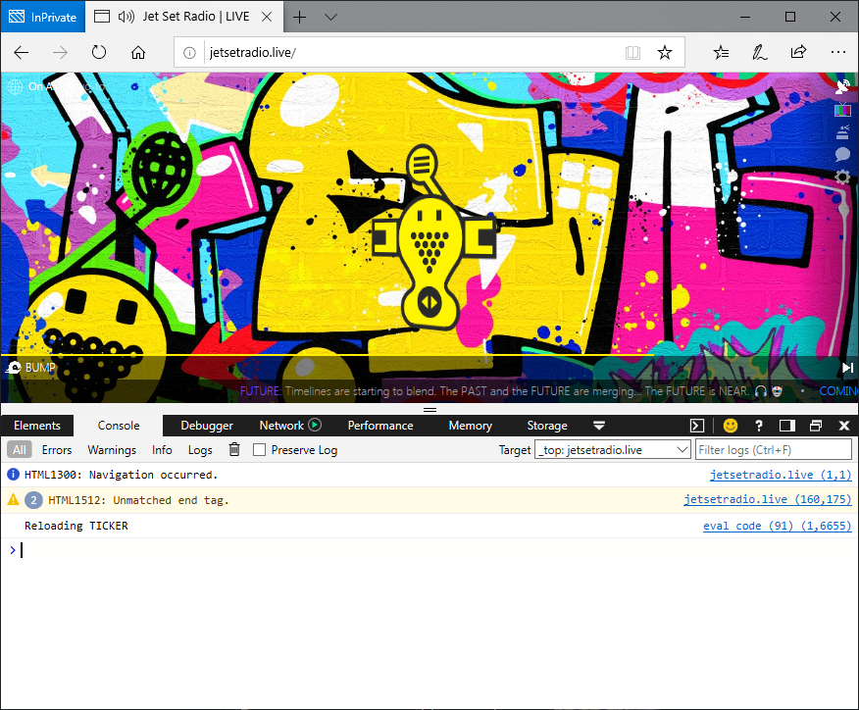The image size is (859, 710).
Task: Click the globe icon at top-left
Action: (x=15, y=86)
